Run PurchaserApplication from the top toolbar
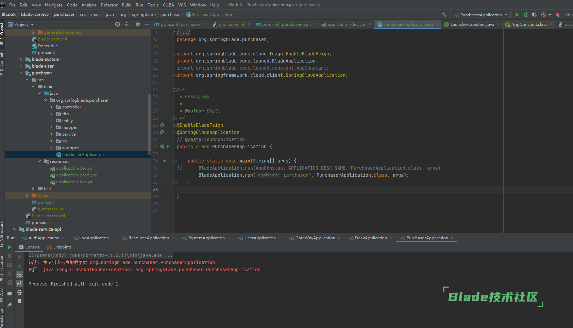The image size is (573, 328). pos(517,15)
